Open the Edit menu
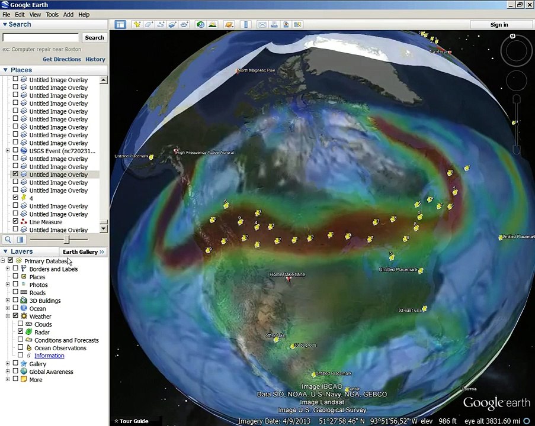The width and height of the screenshot is (535, 426). coord(20,14)
